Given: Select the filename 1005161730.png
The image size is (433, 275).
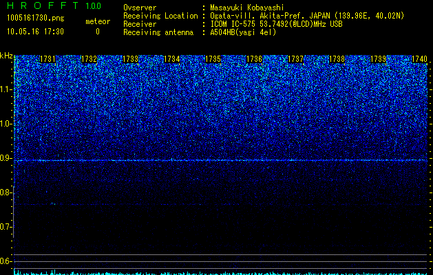Looking at the screenshot, I should click(36, 18).
